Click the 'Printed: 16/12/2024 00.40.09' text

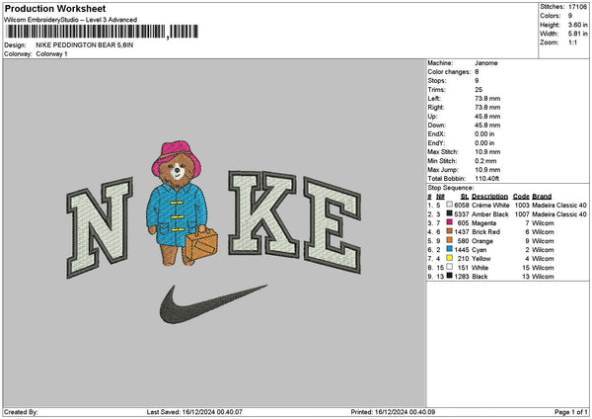393,412
